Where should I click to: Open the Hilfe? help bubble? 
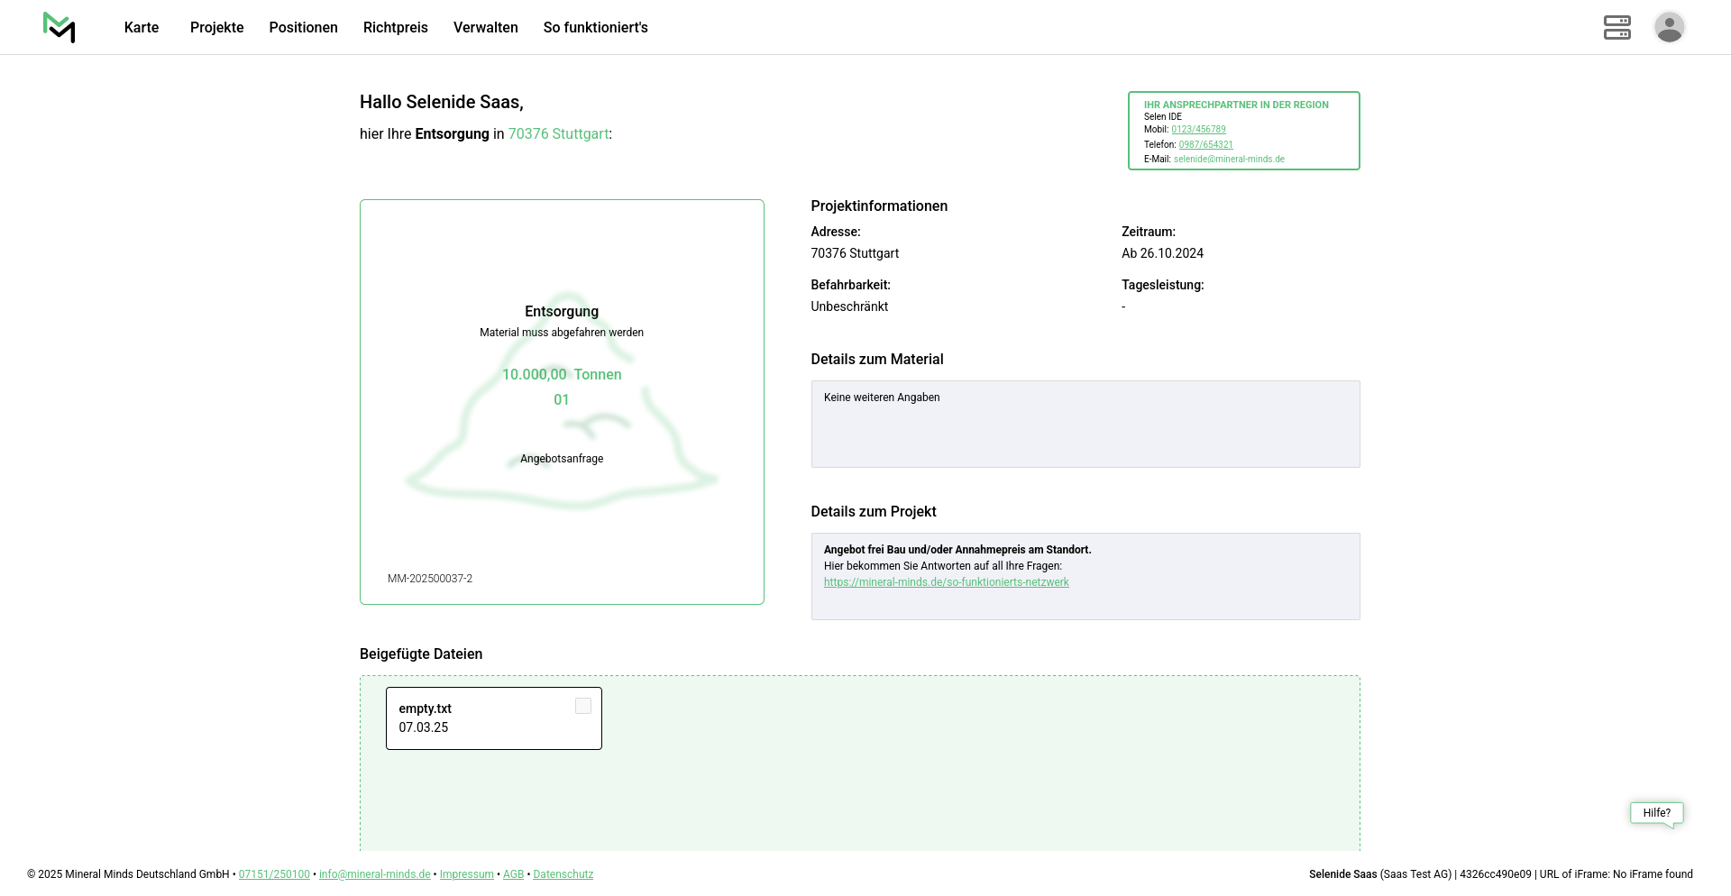click(x=1656, y=813)
